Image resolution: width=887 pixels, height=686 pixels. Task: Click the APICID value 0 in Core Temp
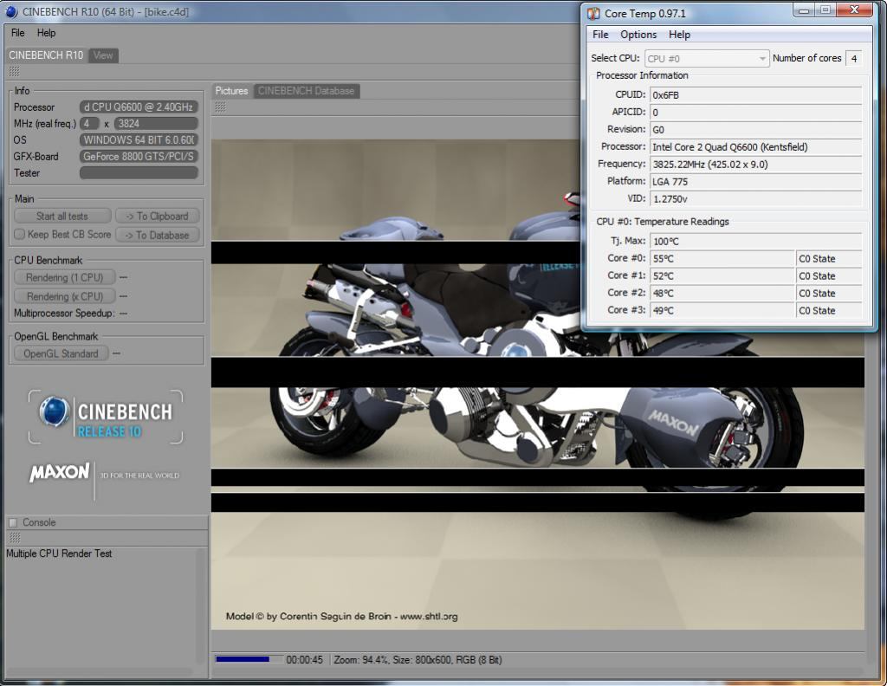pos(755,112)
